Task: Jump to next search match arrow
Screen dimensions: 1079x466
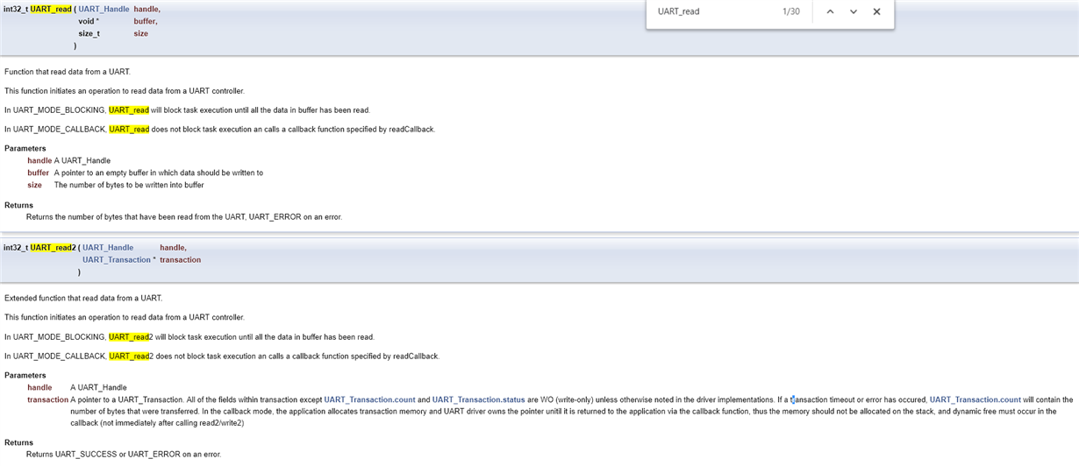Action: coord(854,11)
